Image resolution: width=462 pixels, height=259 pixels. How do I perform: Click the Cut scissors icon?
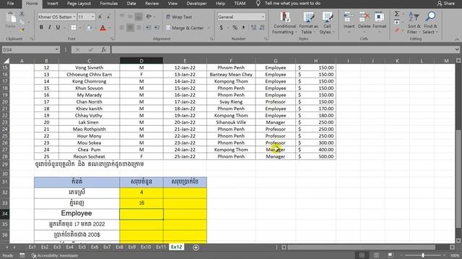tap(22, 14)
